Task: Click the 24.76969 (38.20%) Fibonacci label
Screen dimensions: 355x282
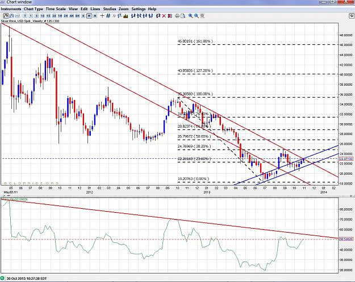Action: (x=194, y=146)
